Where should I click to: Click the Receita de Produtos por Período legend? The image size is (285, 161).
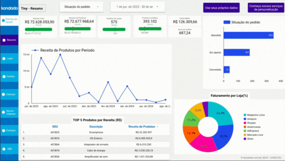tap(63, 50)
